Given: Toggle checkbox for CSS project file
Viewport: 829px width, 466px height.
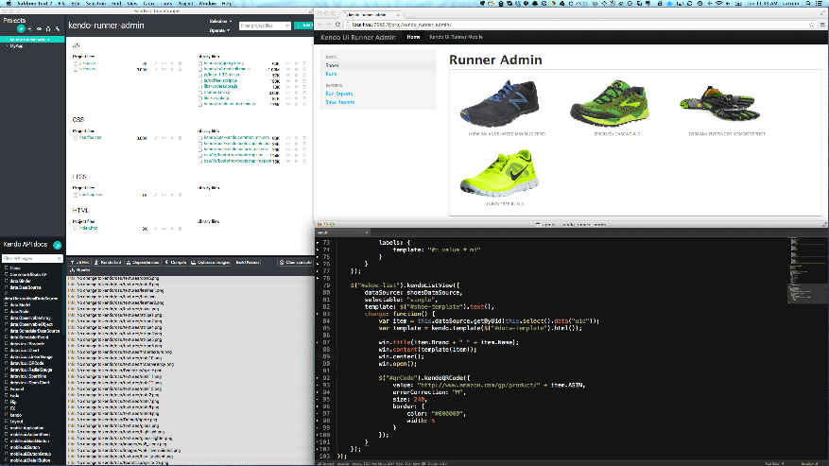Looking at the screenshot, I should pos(76,138).
